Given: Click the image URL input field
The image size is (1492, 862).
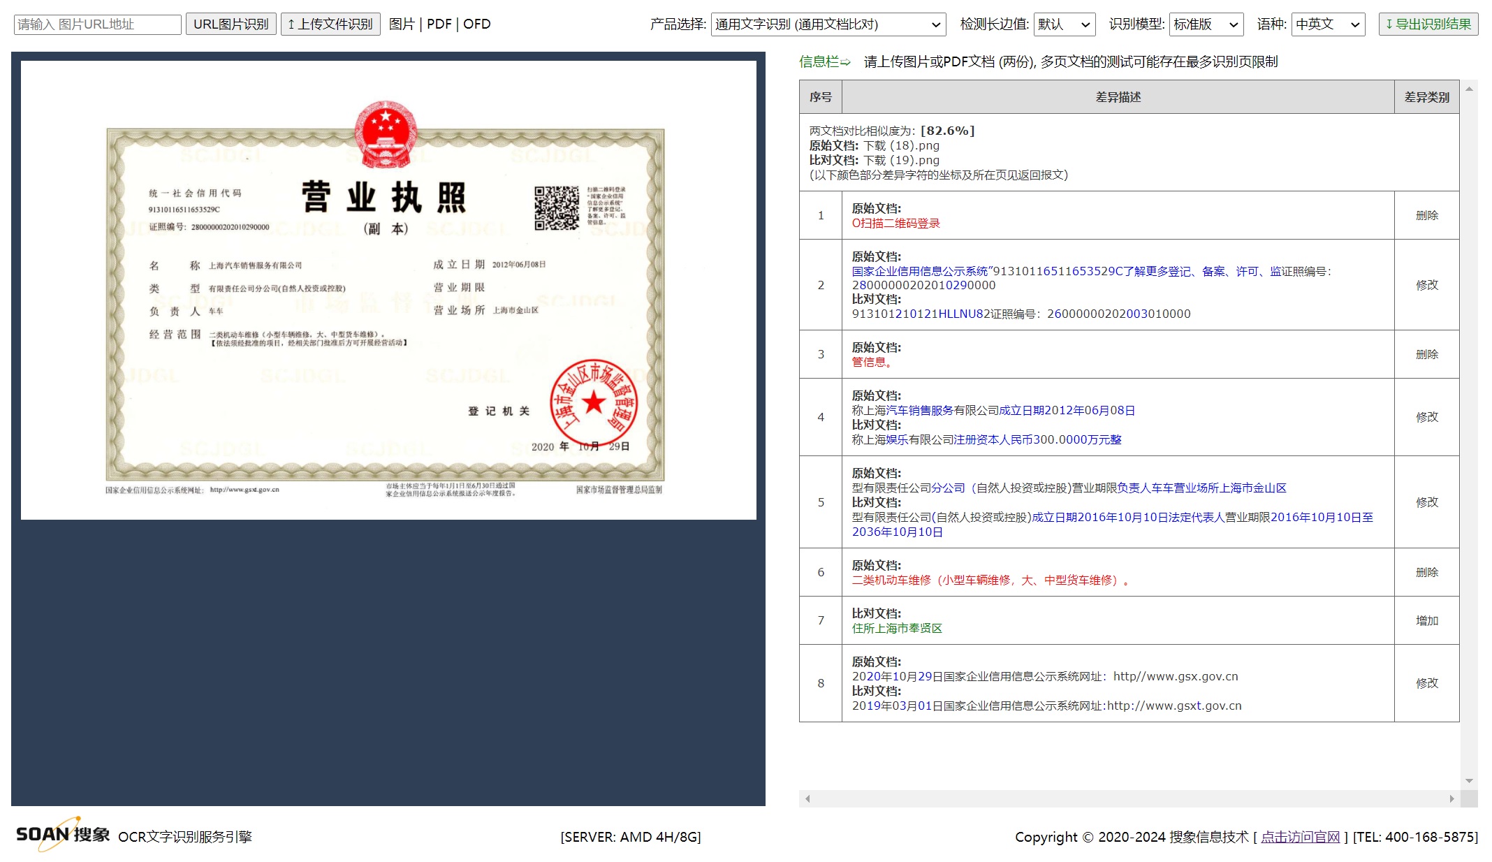Looking at the screenshot, I should tap(98, 24).
